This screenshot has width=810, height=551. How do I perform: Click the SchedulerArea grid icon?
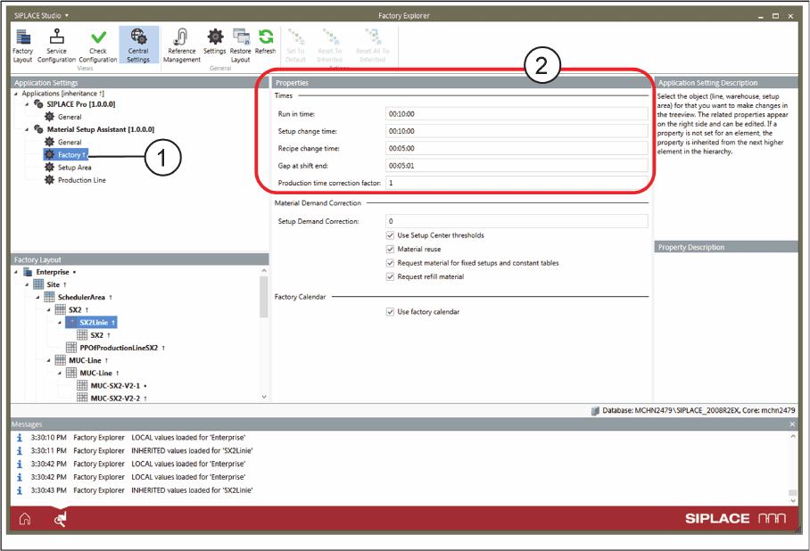point(49,297)
